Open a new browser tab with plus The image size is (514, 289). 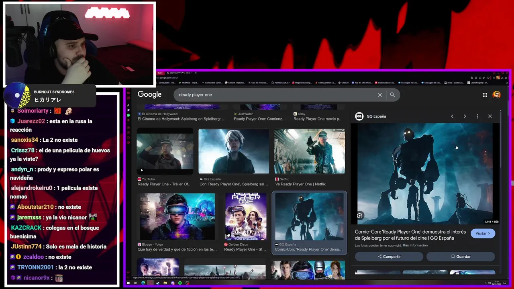pos(196,73)
